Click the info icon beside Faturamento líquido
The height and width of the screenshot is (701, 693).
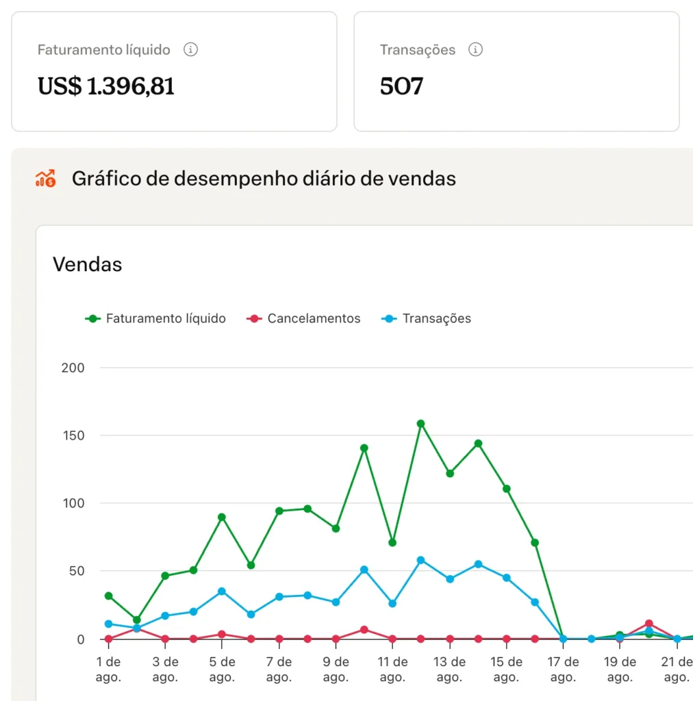pyautogui.click(x=190, y=49)
